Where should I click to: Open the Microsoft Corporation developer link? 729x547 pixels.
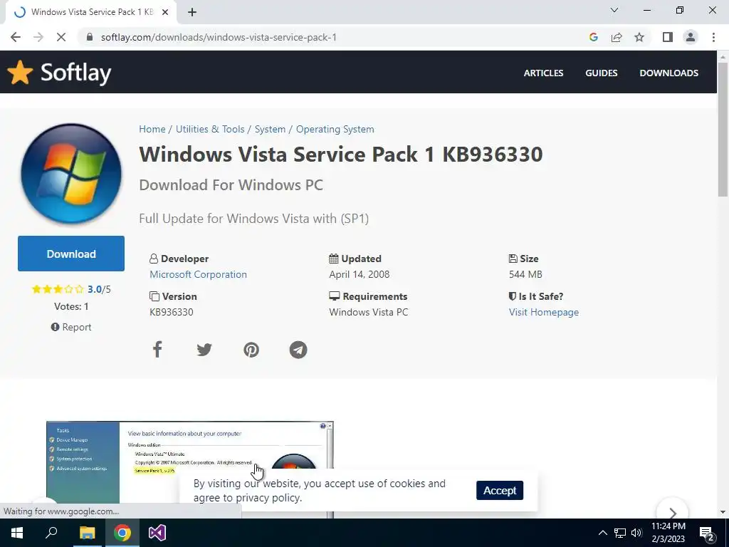(x=198, y=274)
